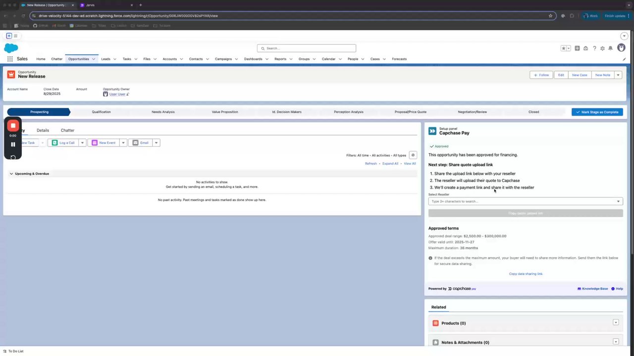Open the user profile avatar
Screen dimensions: 634x356
click(x=621, y=48)
